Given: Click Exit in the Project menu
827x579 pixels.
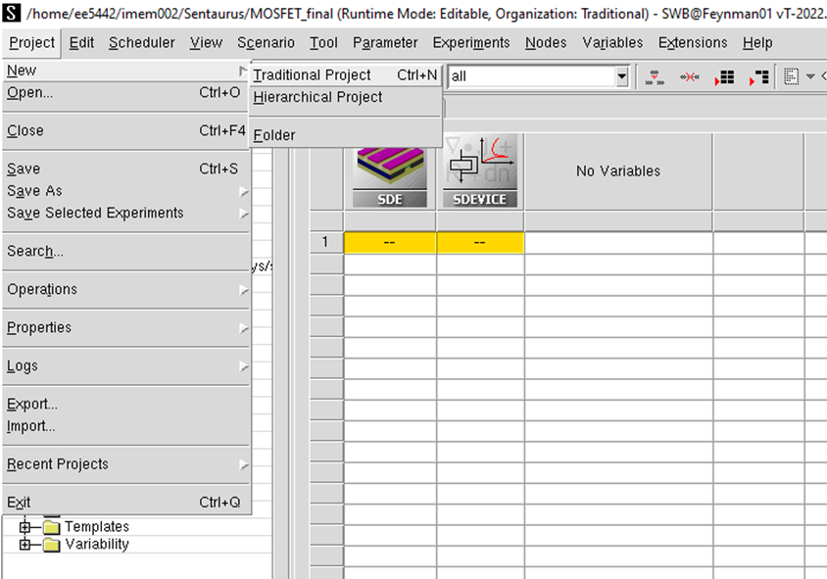Looking at the screenshot, I should pyautogui.click(x=20, y=503).
